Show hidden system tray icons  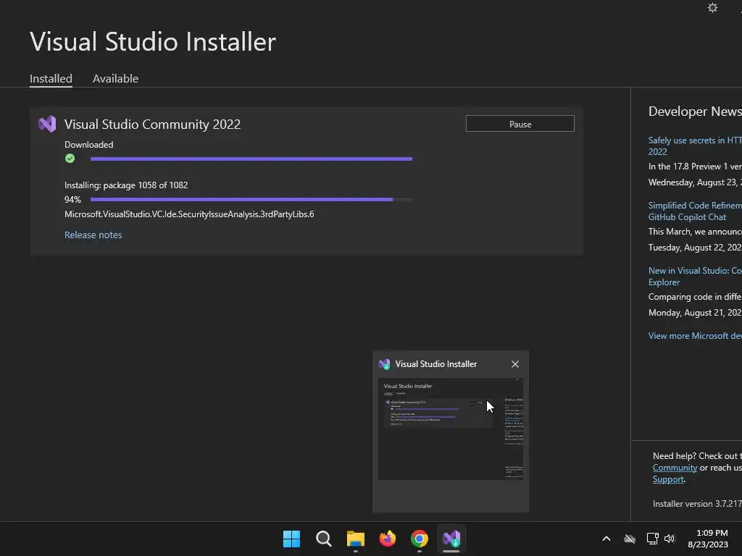(606, 539)
